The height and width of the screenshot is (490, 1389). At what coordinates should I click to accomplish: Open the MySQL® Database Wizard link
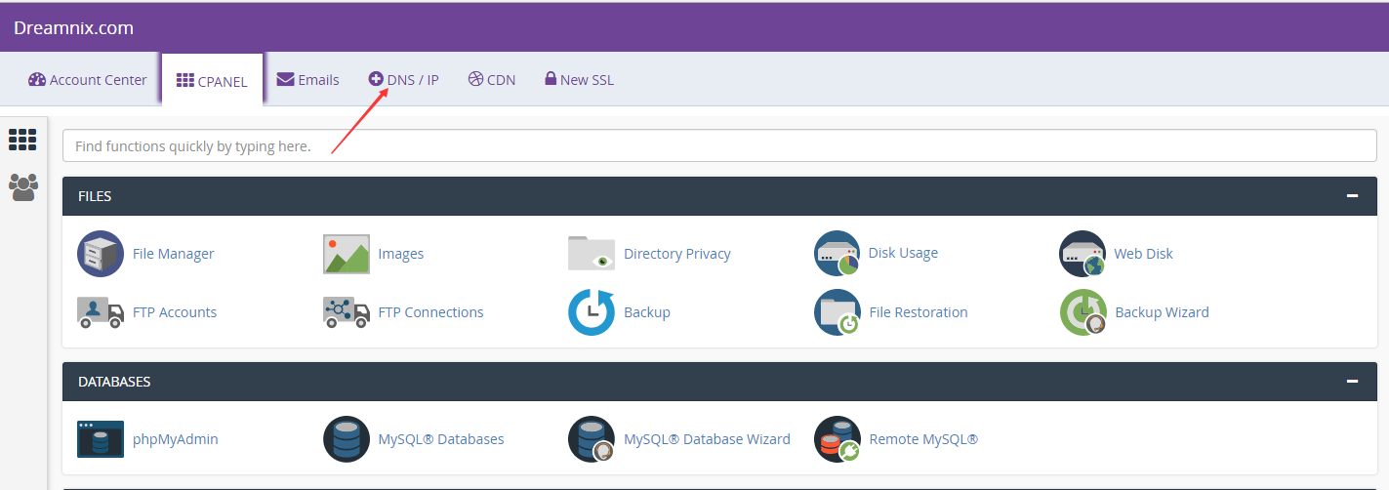coord(707,439)
